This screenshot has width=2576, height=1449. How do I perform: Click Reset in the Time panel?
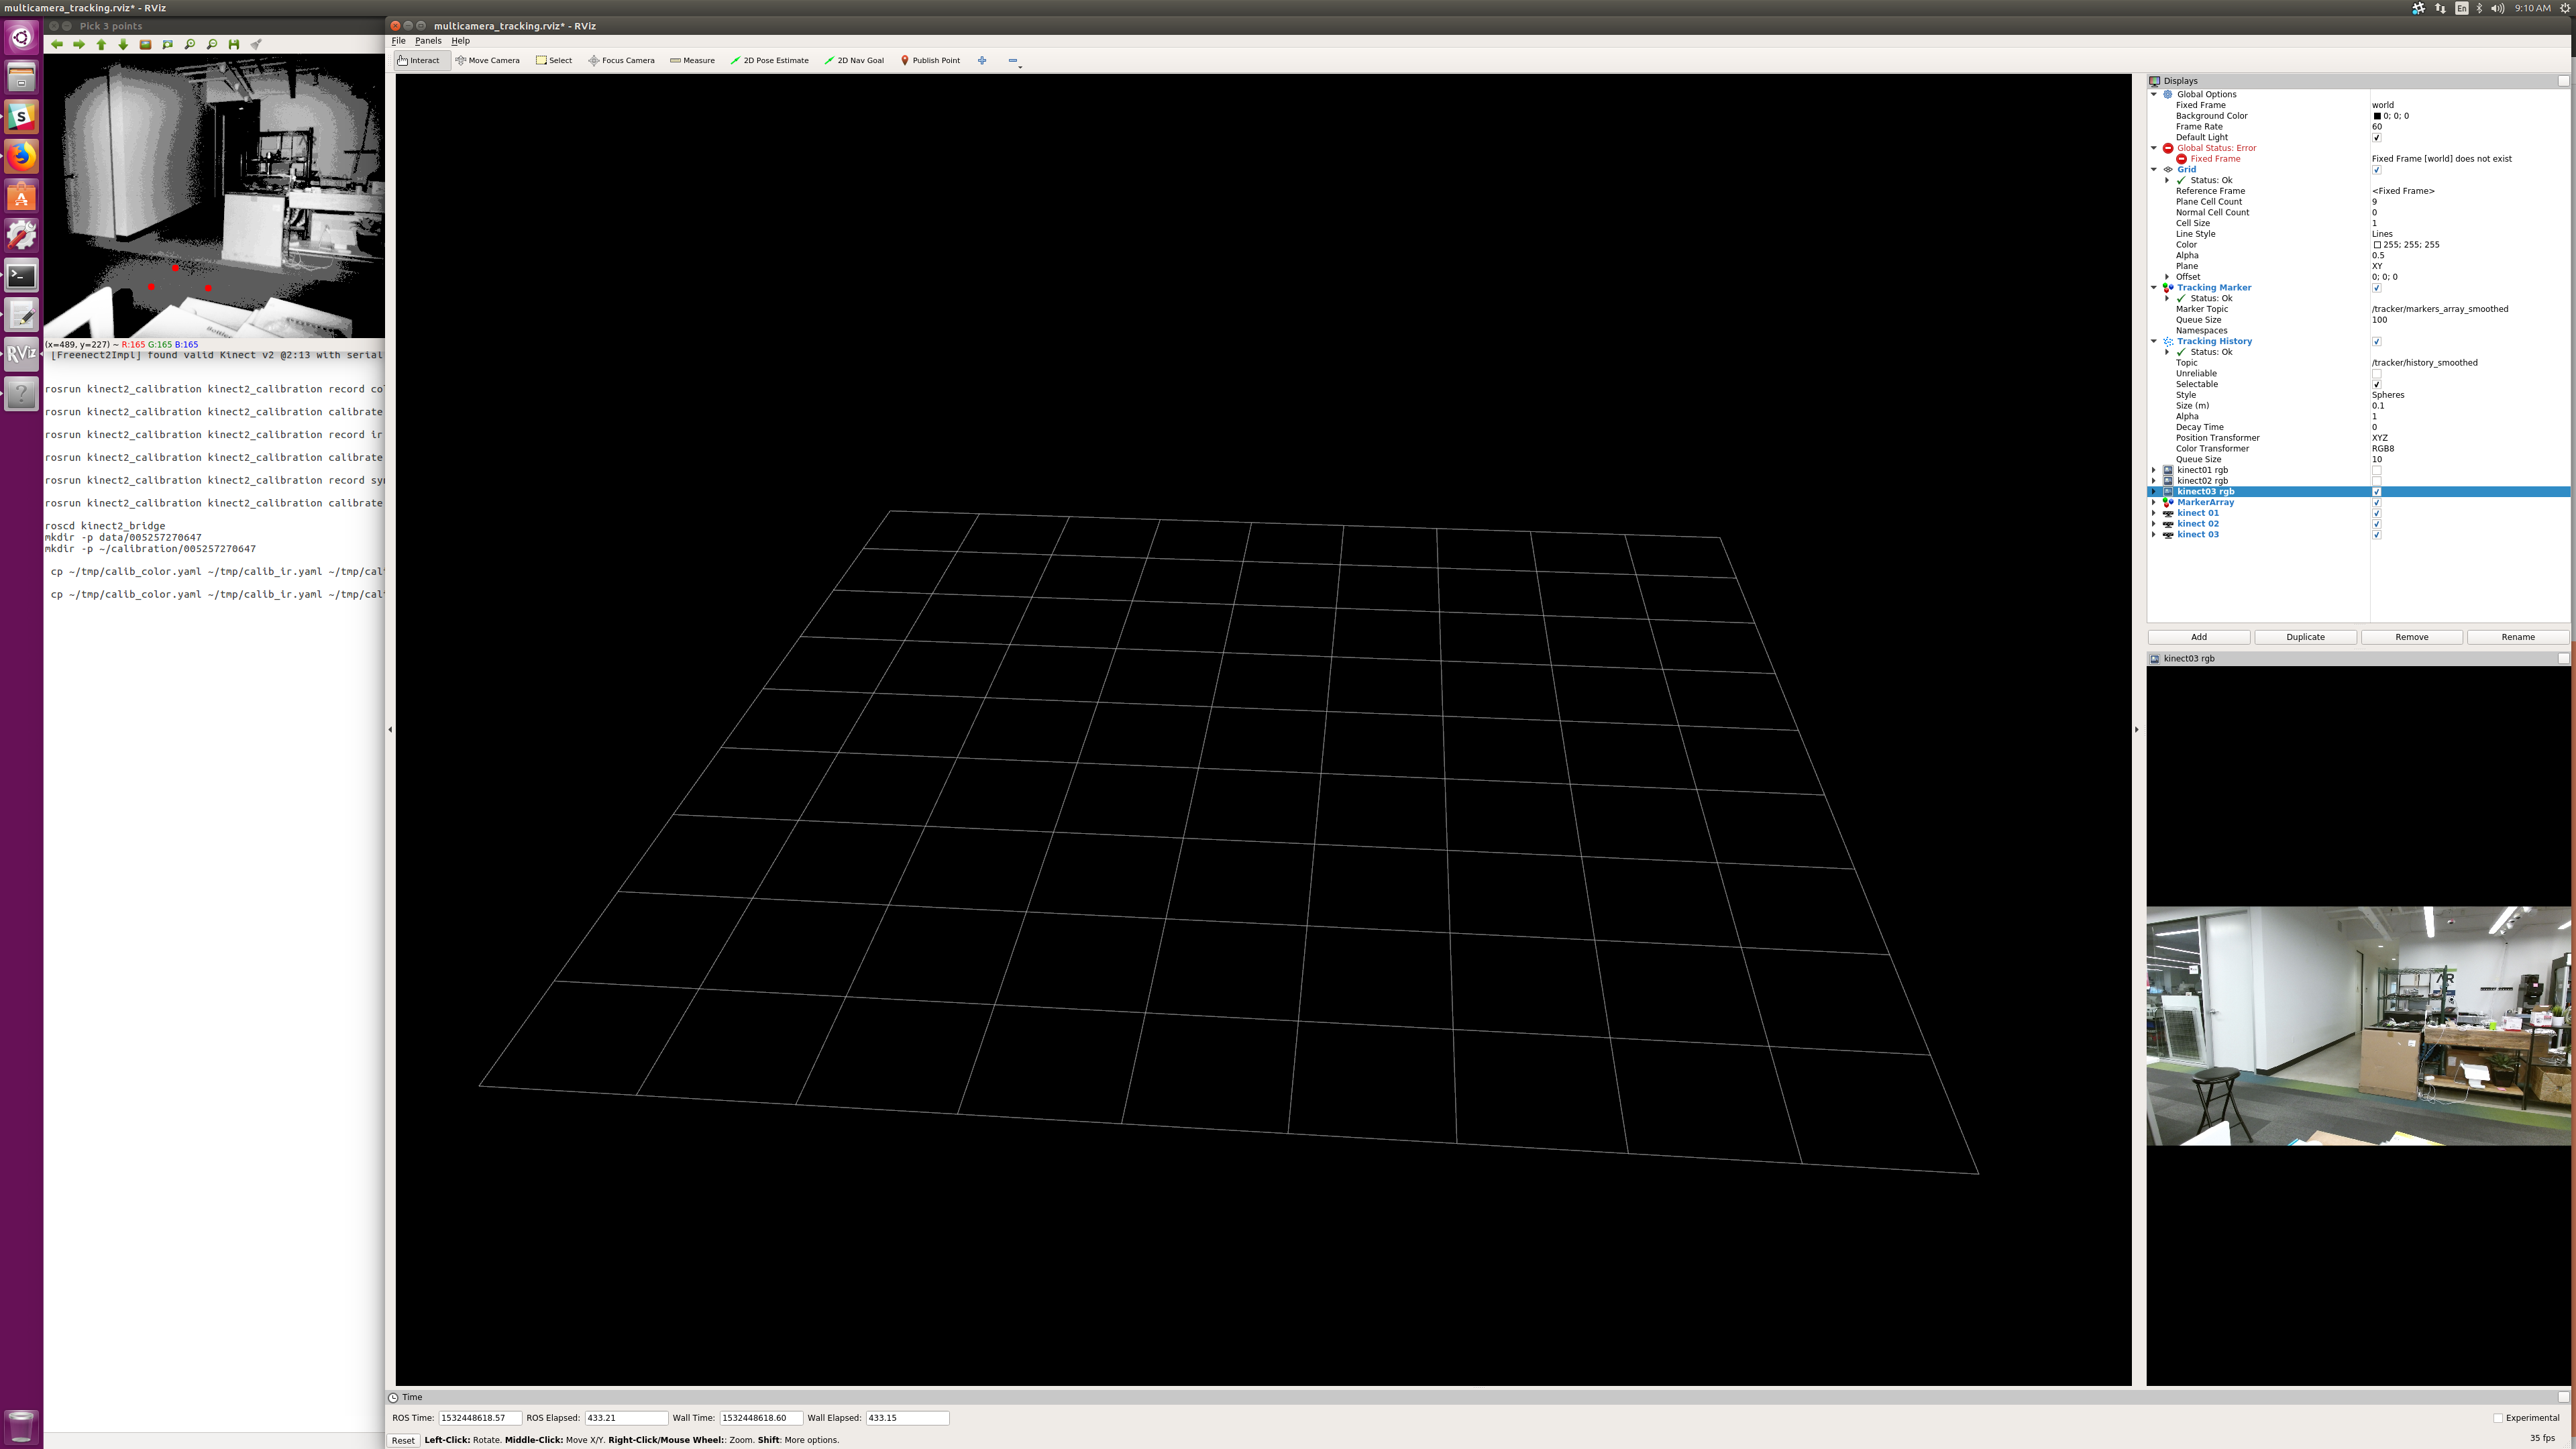403,1440
